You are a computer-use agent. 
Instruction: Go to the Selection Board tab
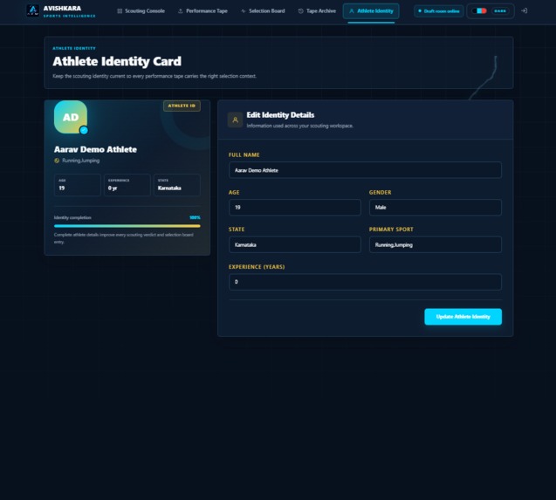[x=263, y=11]
